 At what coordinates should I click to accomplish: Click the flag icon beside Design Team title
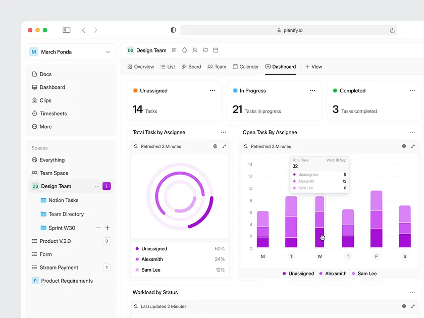click(x=205, y=50)
